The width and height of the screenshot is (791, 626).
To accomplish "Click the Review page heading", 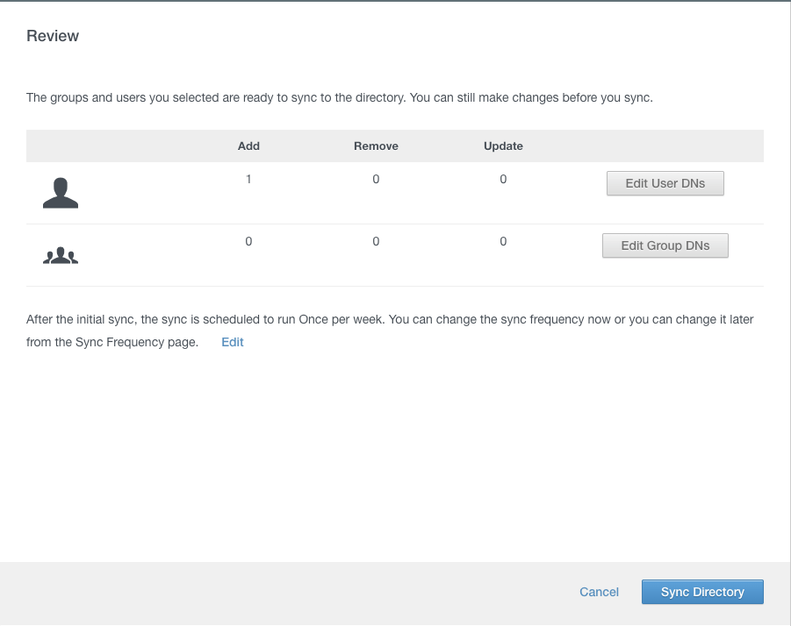I will click(53, 36).
